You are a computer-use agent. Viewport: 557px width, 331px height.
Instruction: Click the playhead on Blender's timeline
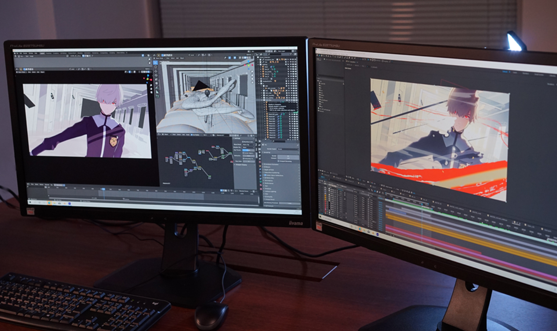click(x=103, y=189)
